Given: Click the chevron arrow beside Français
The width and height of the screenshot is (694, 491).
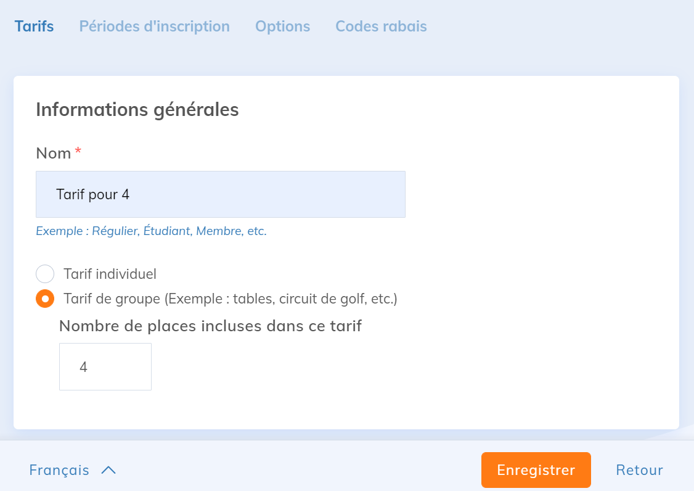Looking at the screenshot, I should (108, 470).
